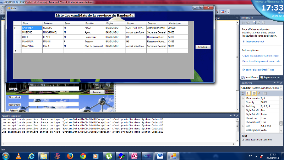Select the ShowIcon property row

pos(261,118)
